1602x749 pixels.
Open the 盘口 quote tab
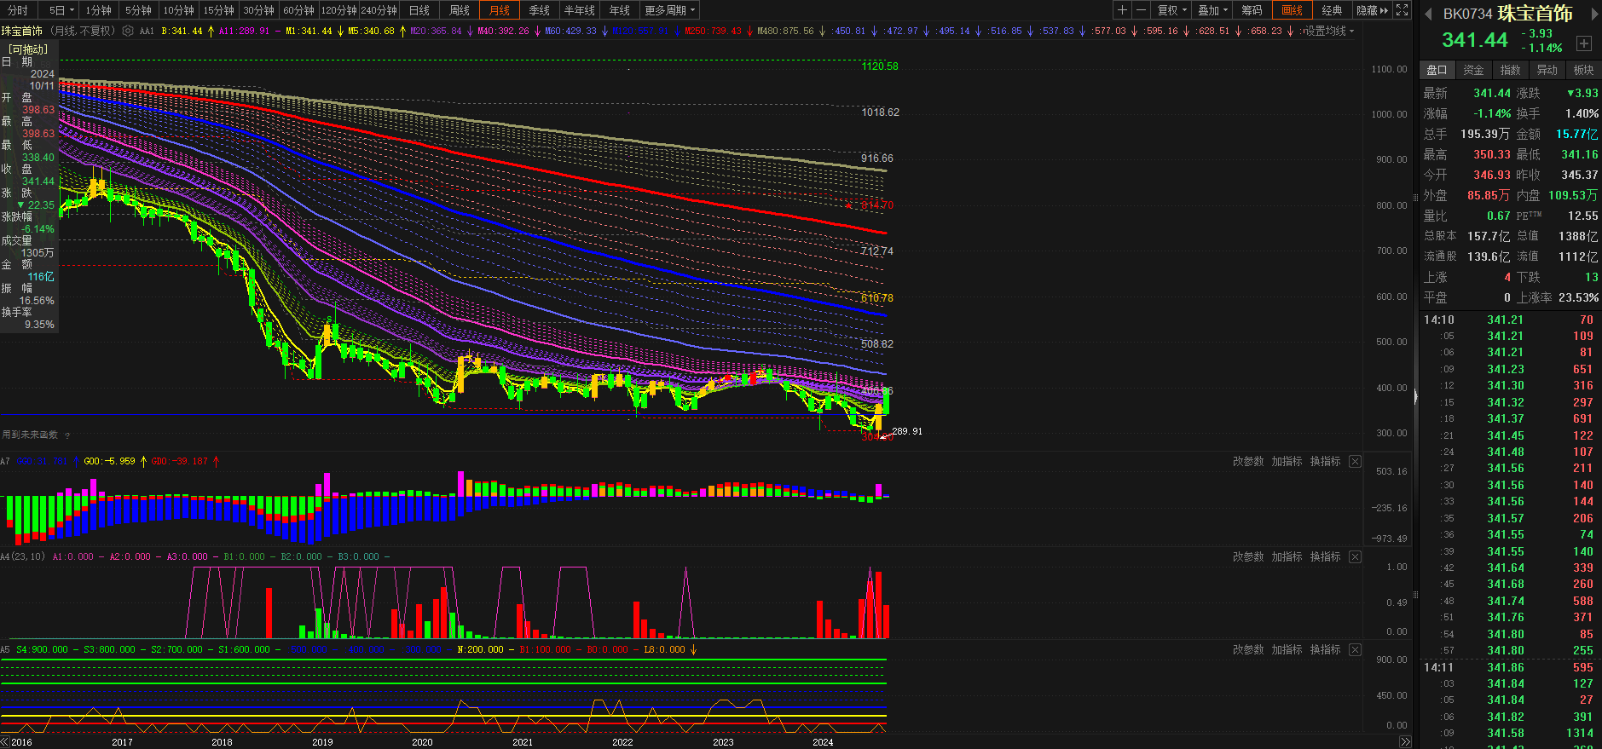[x=1437, y=70]
